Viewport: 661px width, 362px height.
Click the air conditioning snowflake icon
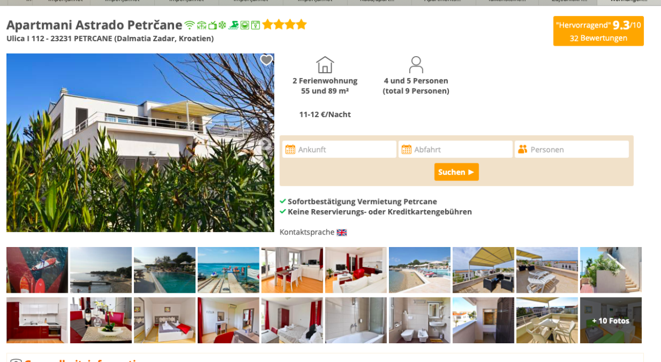tap(222, 25)
